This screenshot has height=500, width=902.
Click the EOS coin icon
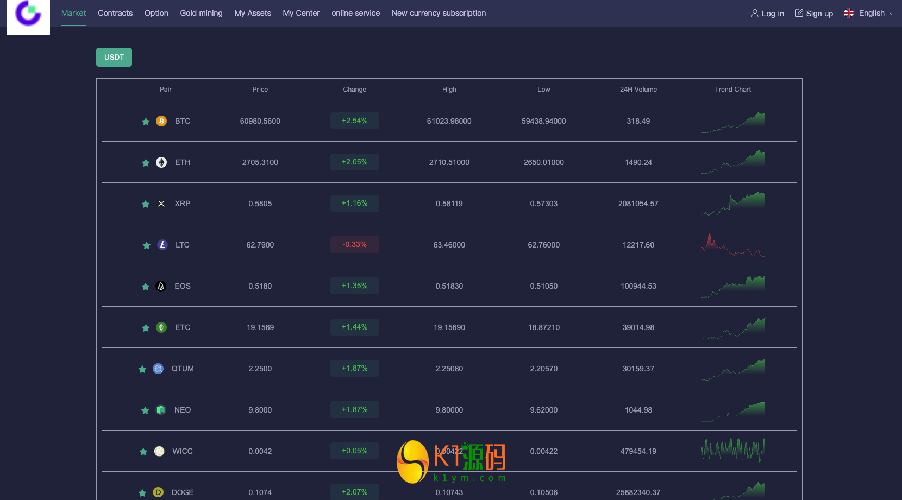pos(161,286)
